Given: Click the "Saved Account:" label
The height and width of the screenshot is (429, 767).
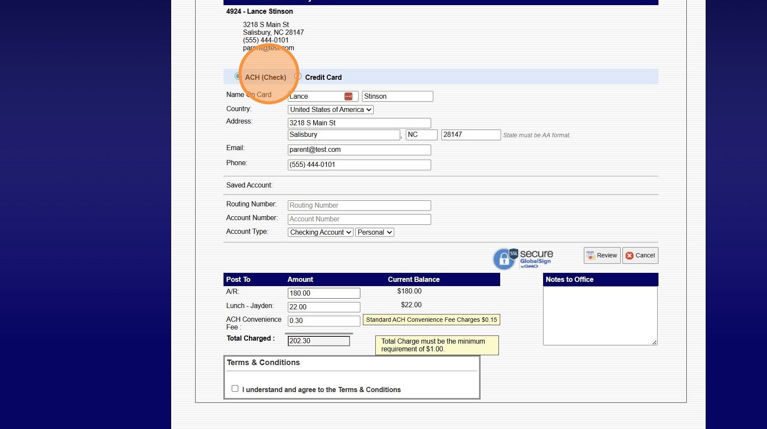Looking at the screenshot, I should point(249,185).
